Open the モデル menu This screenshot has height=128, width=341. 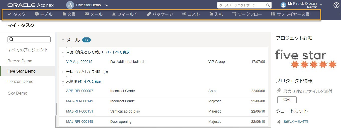click(x=44, y=14)
